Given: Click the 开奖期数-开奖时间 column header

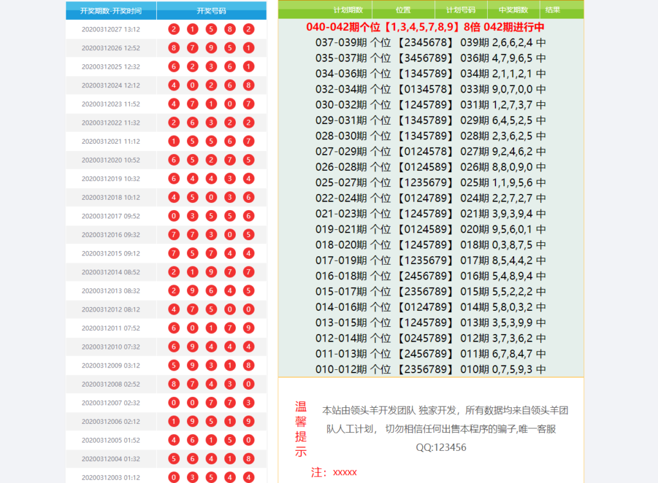Looking at the screenshot, I should click(111, 11).
